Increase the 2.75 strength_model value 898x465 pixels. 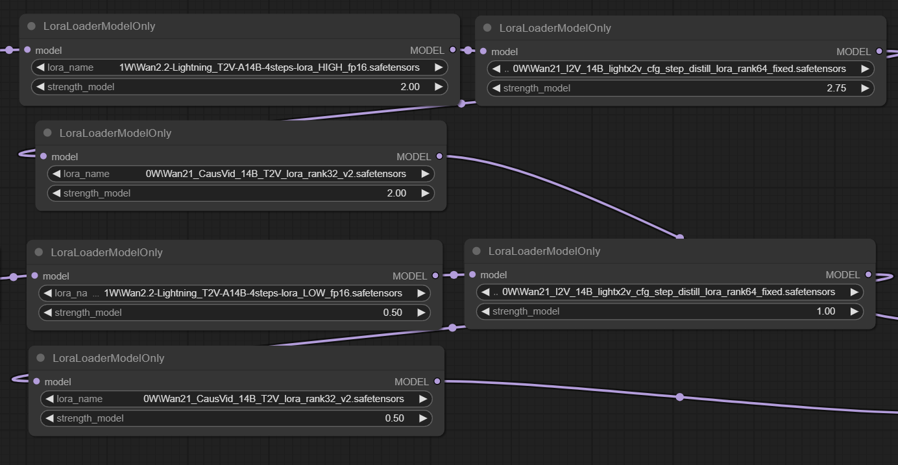865,88
